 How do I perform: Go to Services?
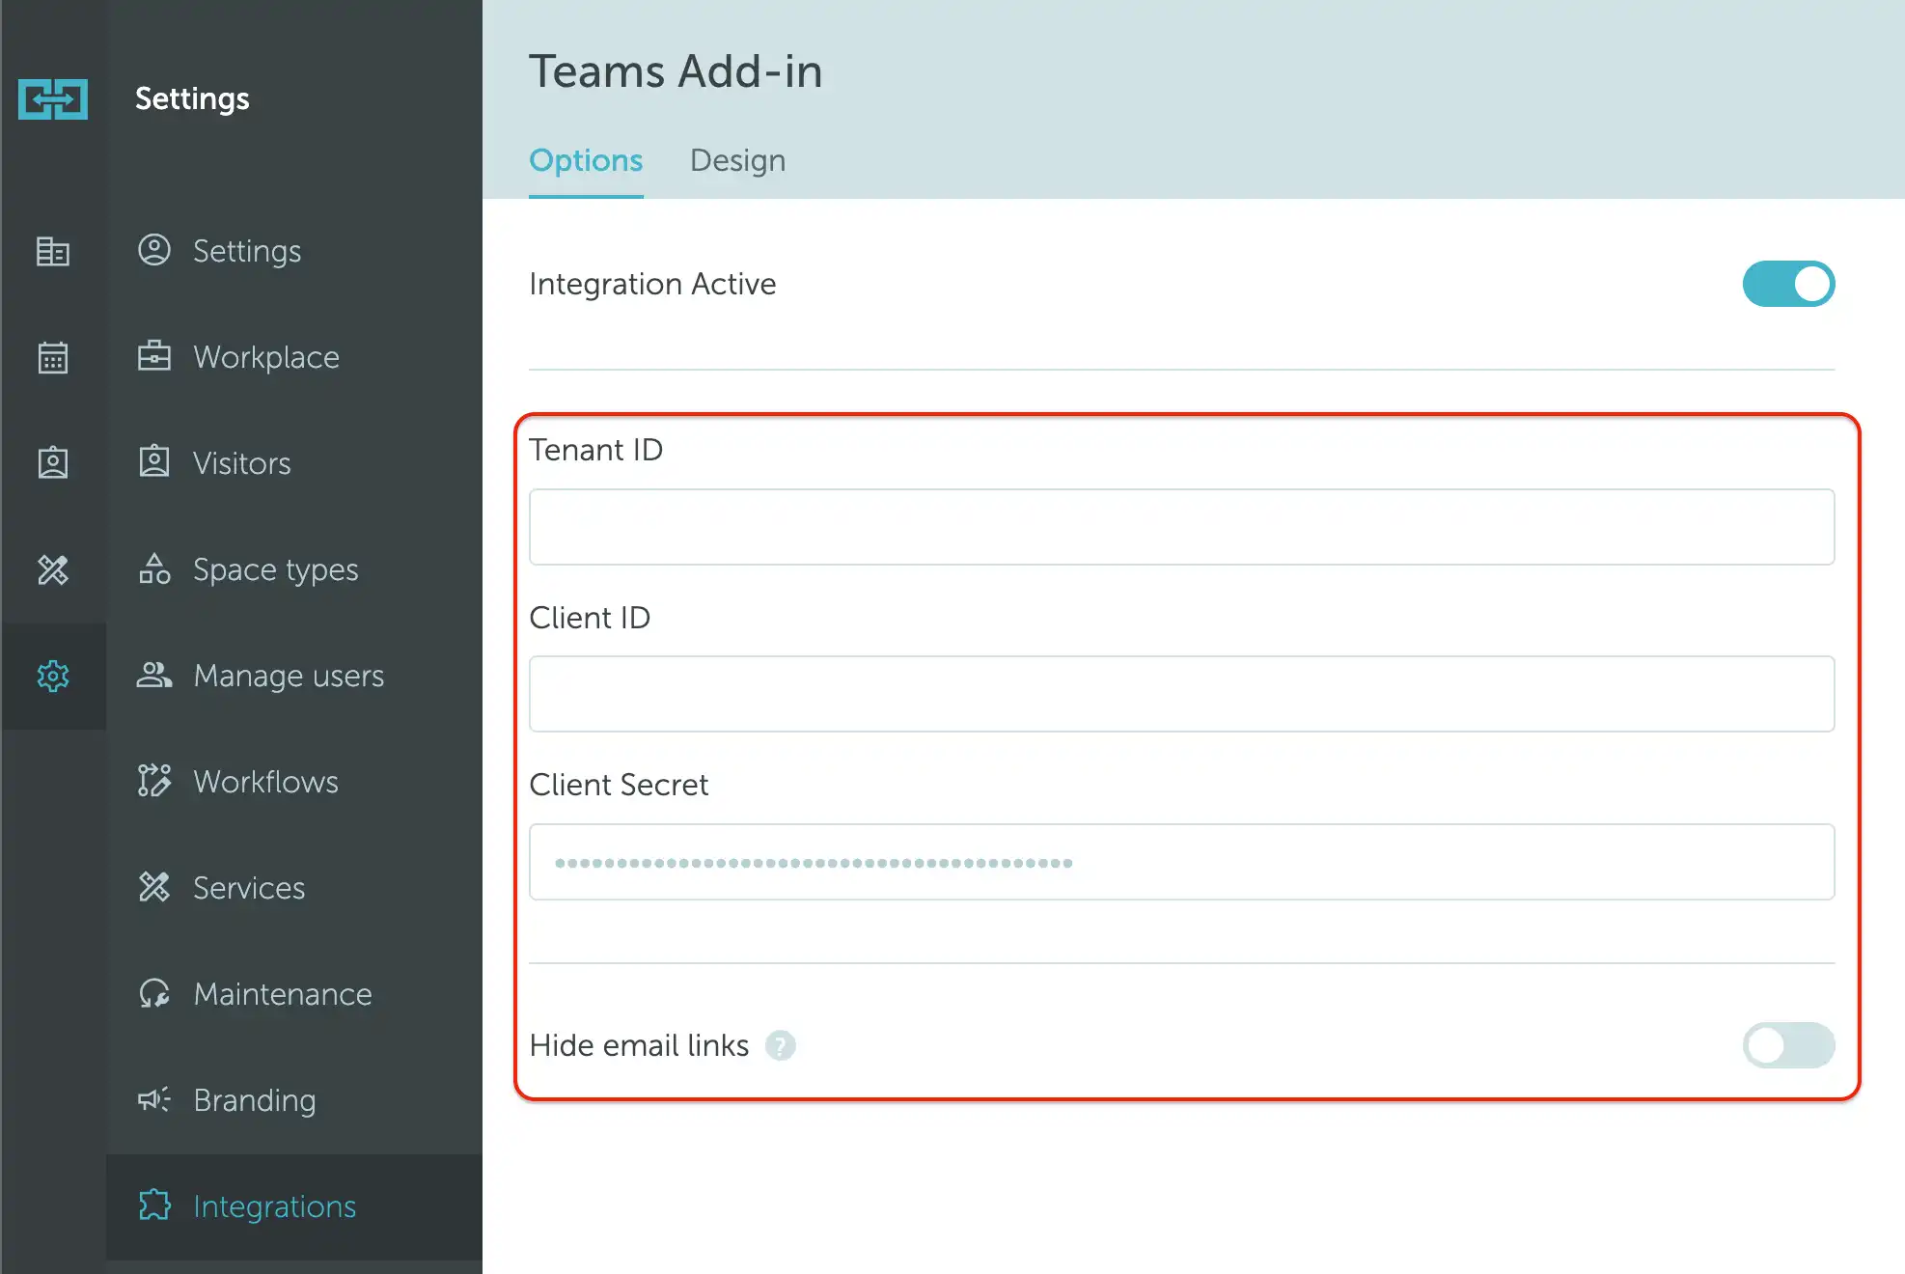(294, 888)
